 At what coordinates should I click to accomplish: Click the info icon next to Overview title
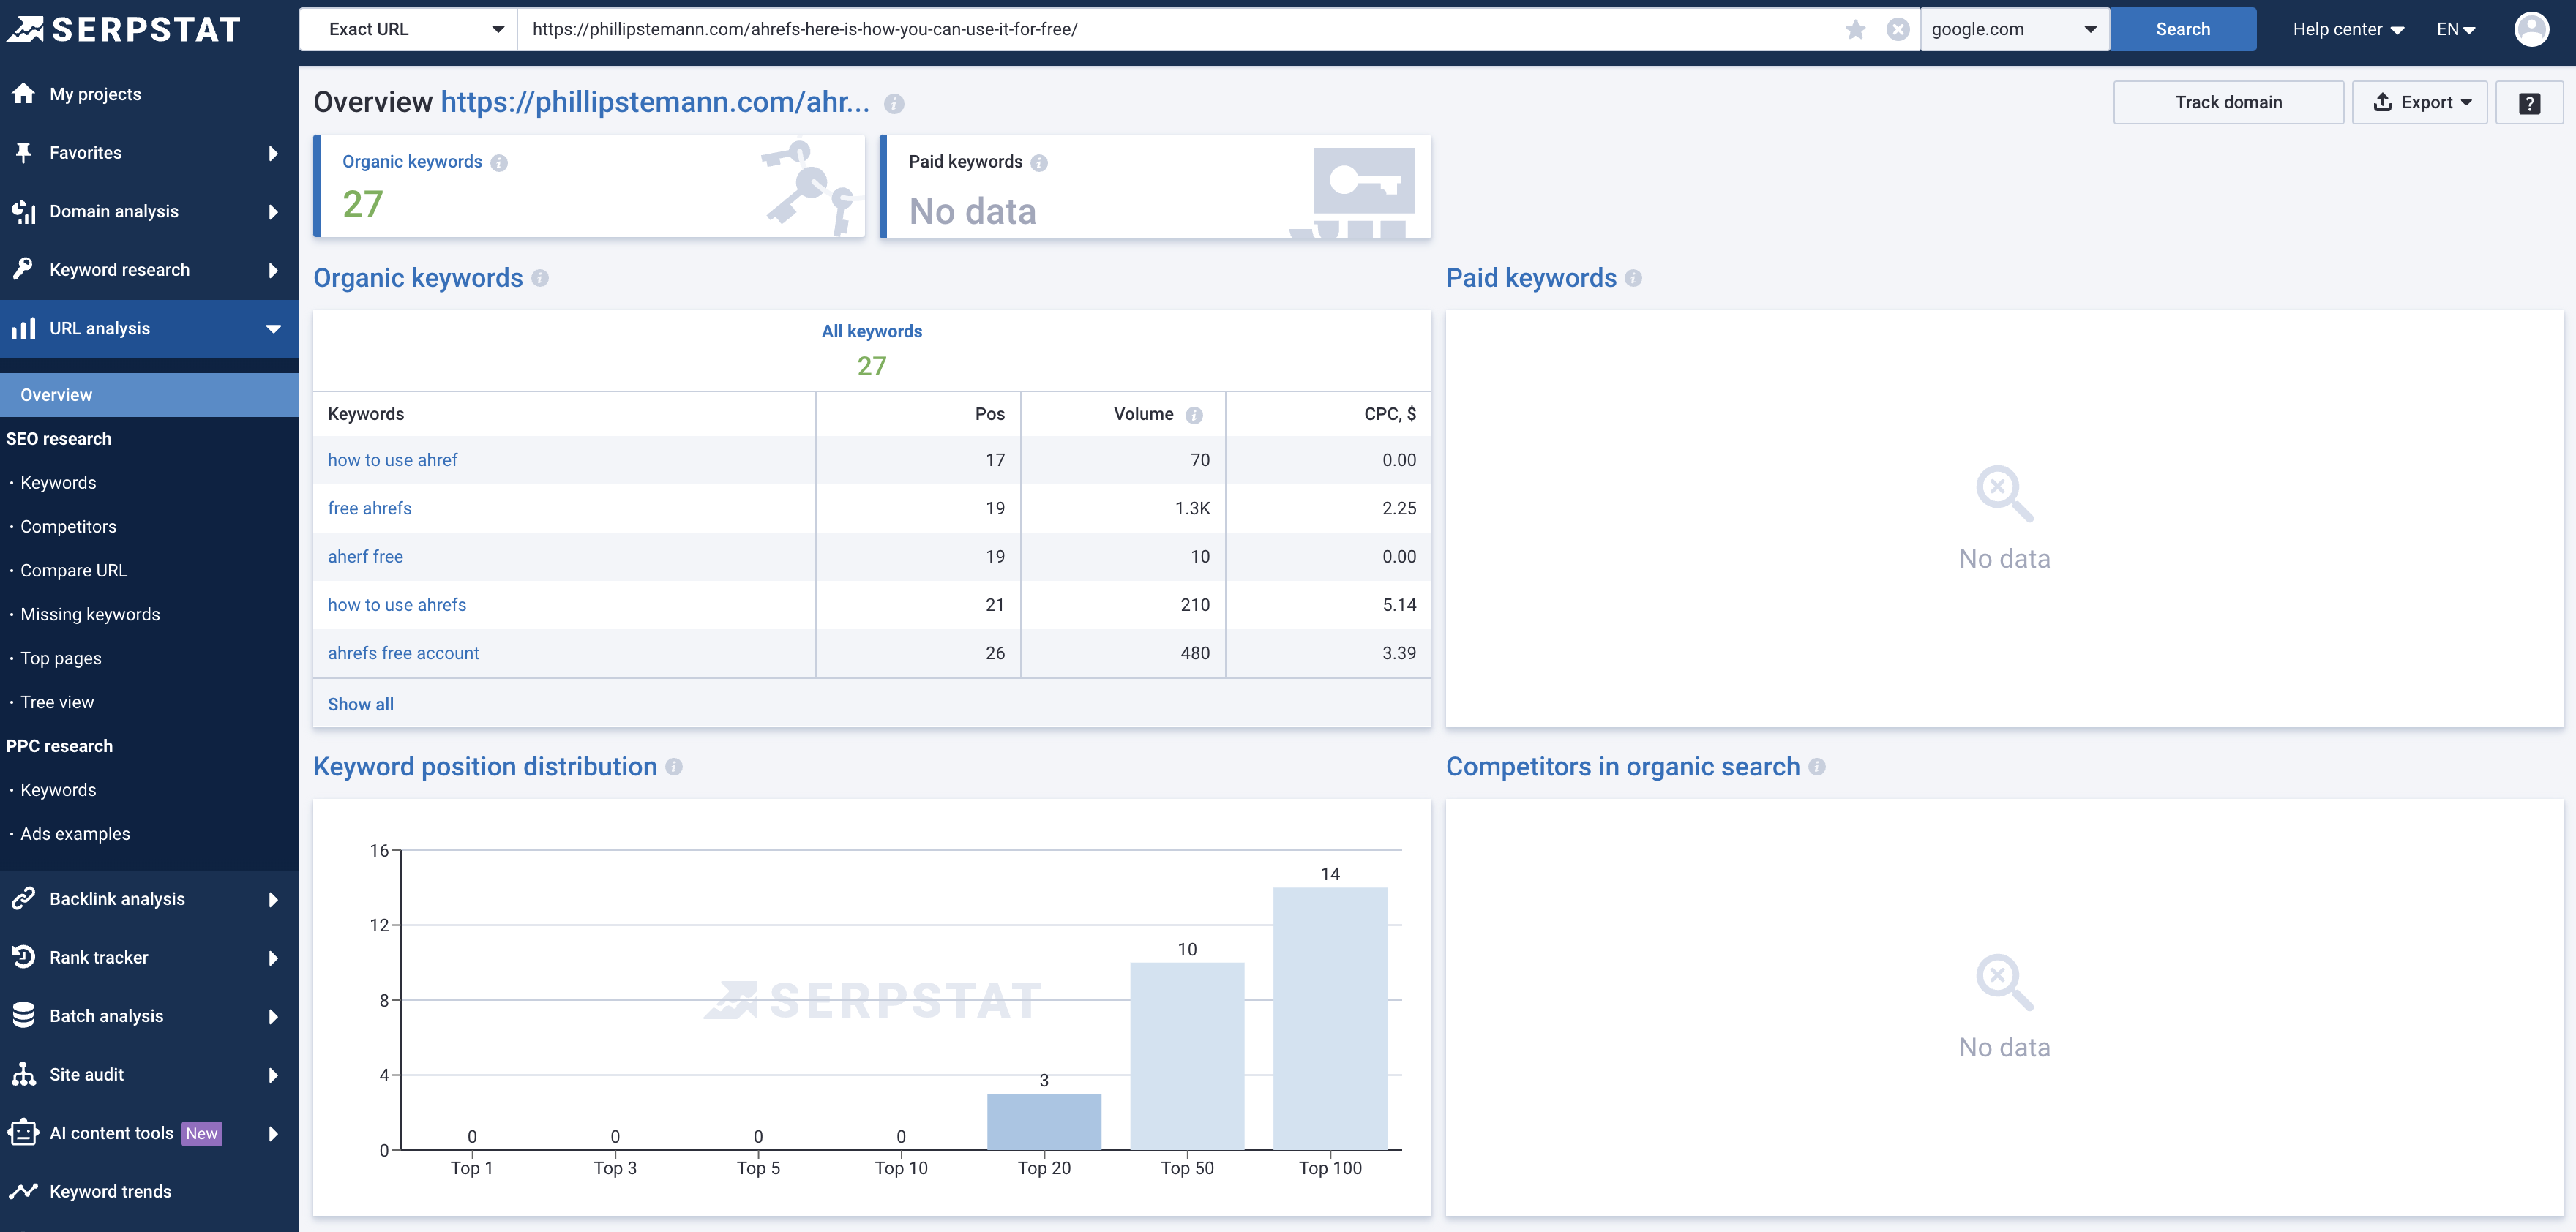894,104
